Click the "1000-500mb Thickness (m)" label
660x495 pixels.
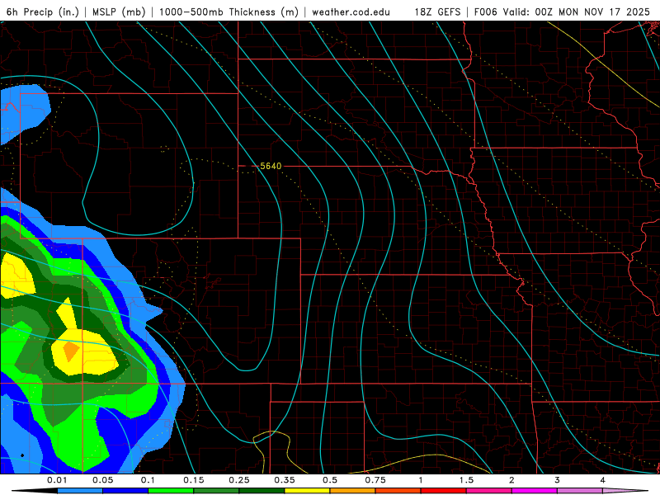pyautogui.click(x=229, y=12)
